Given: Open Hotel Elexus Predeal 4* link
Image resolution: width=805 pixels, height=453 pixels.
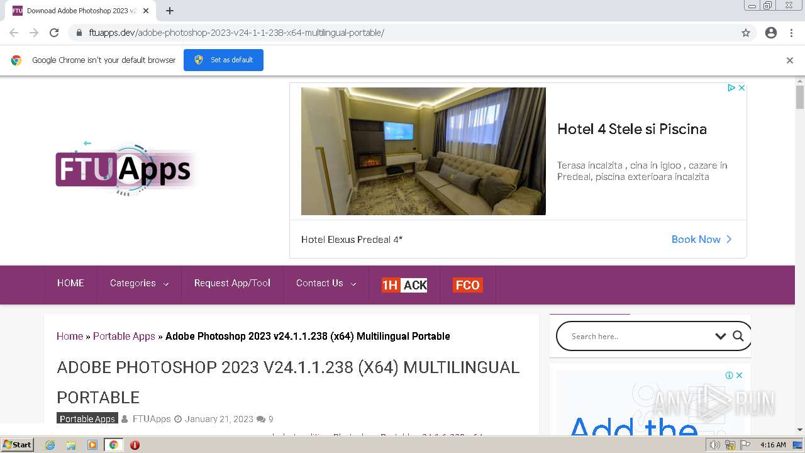Looking at the screenshot, I should coord(352,240).
